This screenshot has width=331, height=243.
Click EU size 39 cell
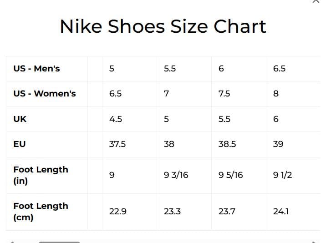click(278, 144)
